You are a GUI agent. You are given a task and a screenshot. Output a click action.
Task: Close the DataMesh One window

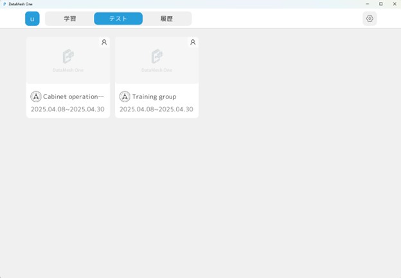(x=395, y=4)
